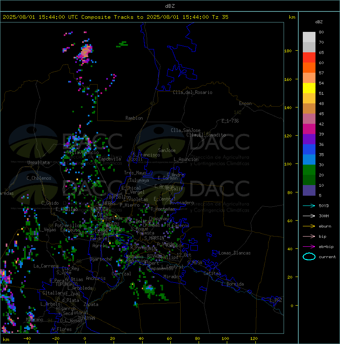This screenshot has height=344, width=340.
Task: Click the 'Zapata' map label
Action: click(91, 304)
